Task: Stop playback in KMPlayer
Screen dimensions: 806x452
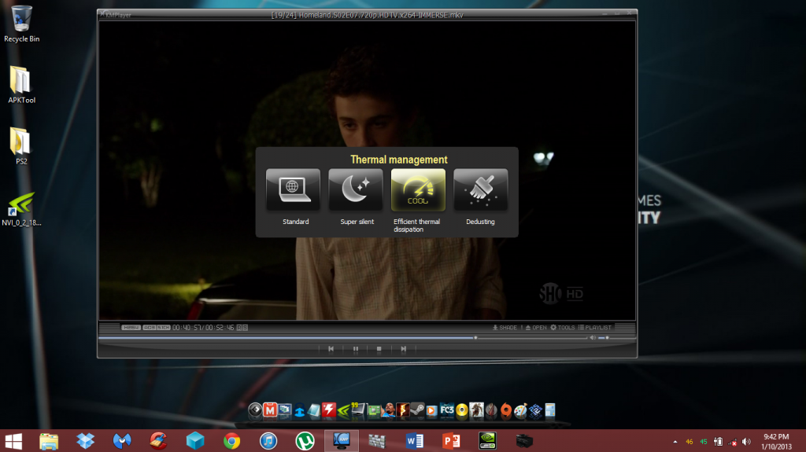Action: point(379,349)
